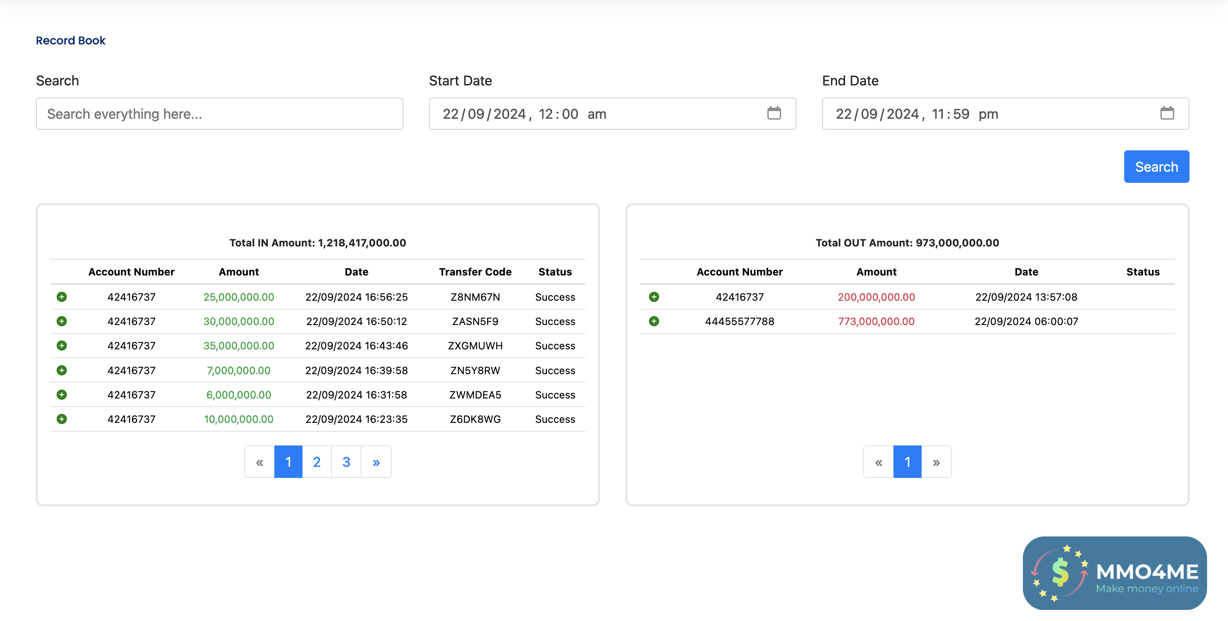Screen dimensions: 1228x621
Task: Click the 773,000,000.00 red amount
Action: click(x=876, y=321)
